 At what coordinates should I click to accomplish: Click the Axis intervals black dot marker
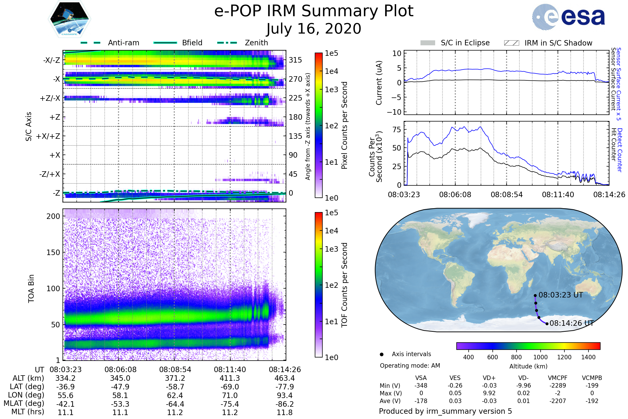[382, 354]
